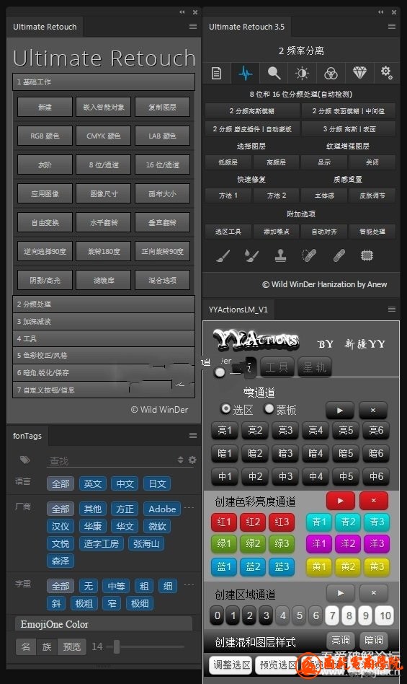Switch to 族 view in fonTags
407x684 pixels.
click(47, 646)
